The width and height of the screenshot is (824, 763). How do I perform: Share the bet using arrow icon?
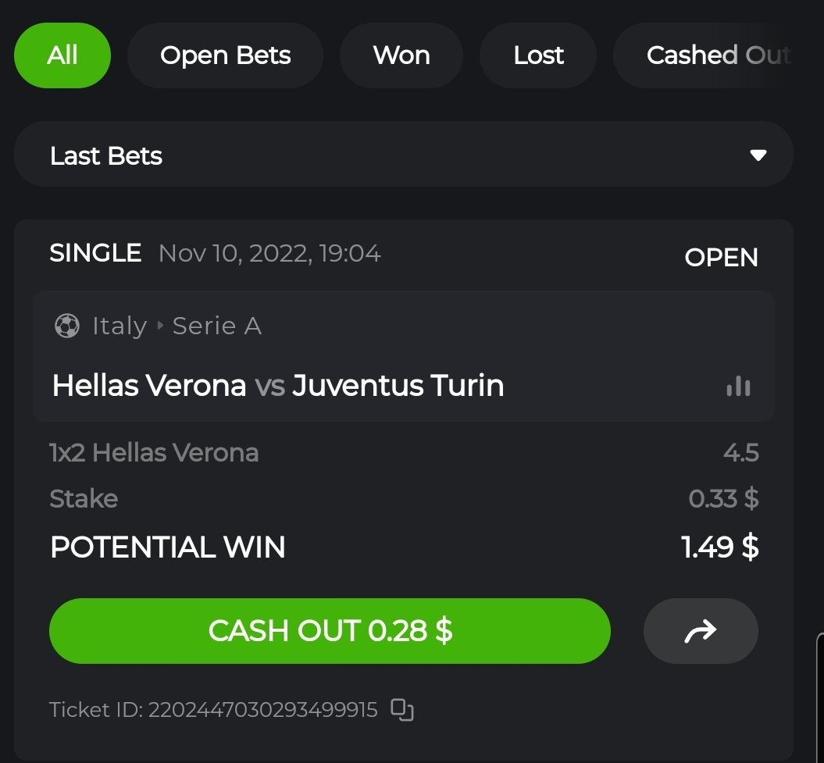pos(701,631)
